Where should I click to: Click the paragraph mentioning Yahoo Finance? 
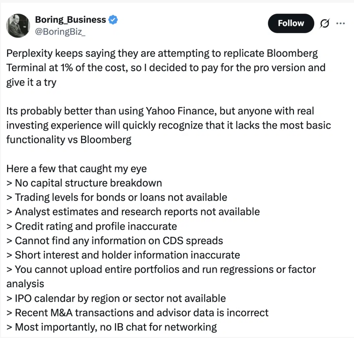point(169,125)
